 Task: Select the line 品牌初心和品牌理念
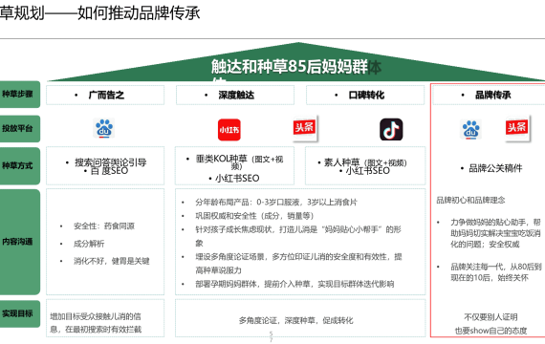pos(470,200)
